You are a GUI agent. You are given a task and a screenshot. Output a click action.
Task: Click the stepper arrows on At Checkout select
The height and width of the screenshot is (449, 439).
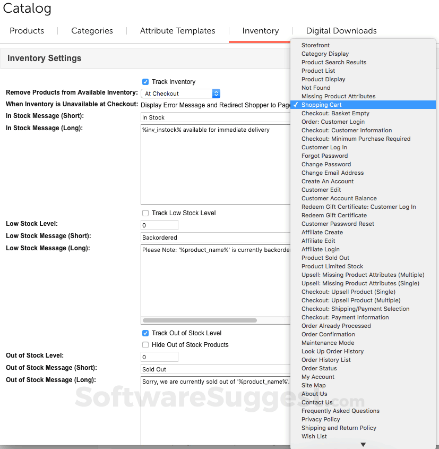click(216, 94)
